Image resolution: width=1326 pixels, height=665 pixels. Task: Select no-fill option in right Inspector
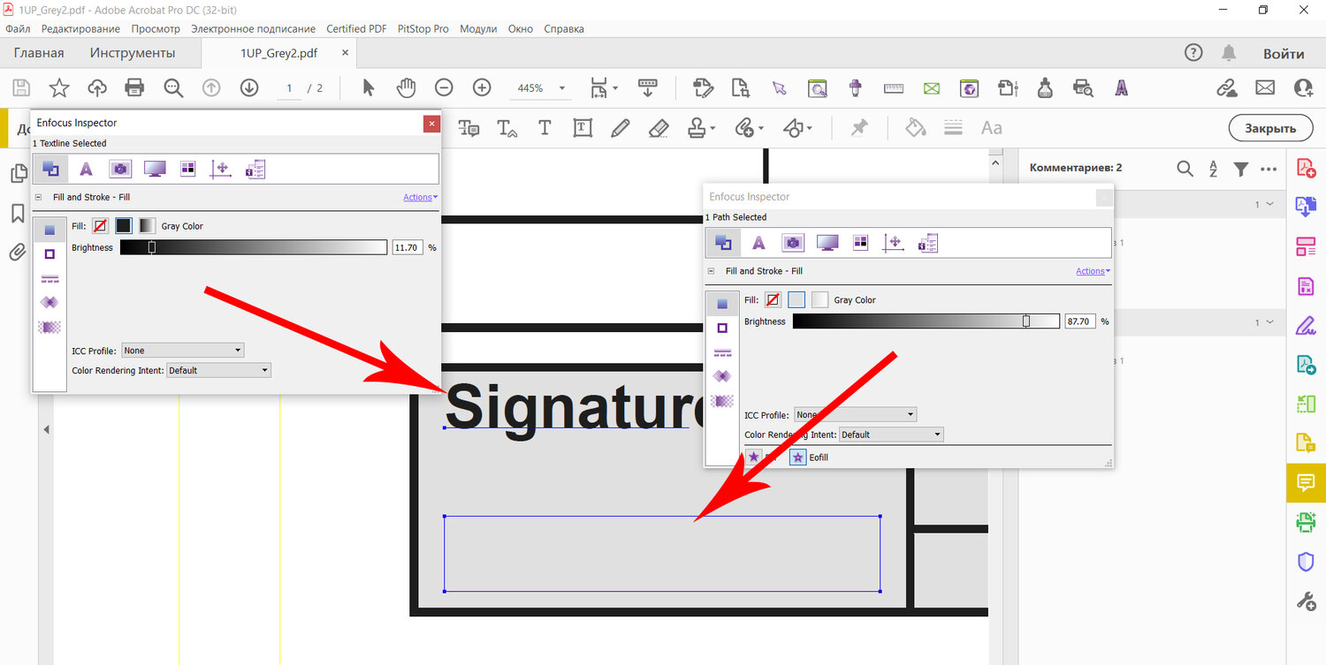pos(773,300)
